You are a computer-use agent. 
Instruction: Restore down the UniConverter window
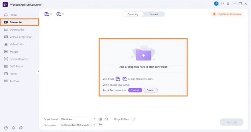coord(240,4)
